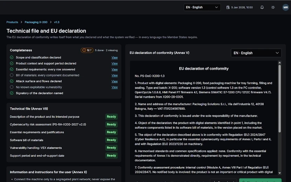Viewport: 291px width, 182px height.
Task: Click the 5/7 completeness badge
Action: (87, 50)
